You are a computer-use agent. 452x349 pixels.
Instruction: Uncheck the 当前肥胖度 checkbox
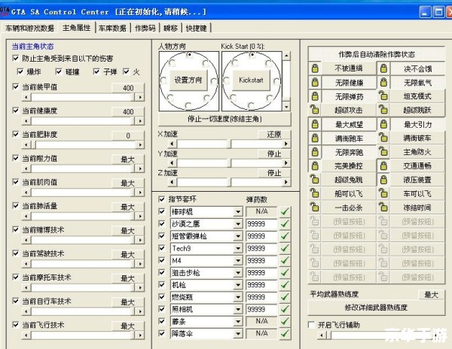[16, 134]
